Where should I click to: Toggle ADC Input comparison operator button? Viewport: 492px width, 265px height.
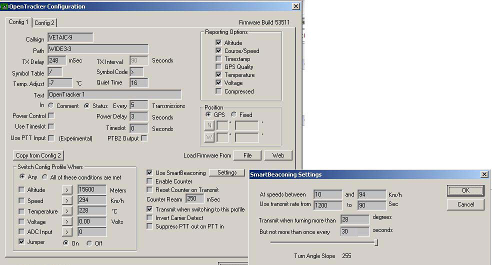point(67,232)
